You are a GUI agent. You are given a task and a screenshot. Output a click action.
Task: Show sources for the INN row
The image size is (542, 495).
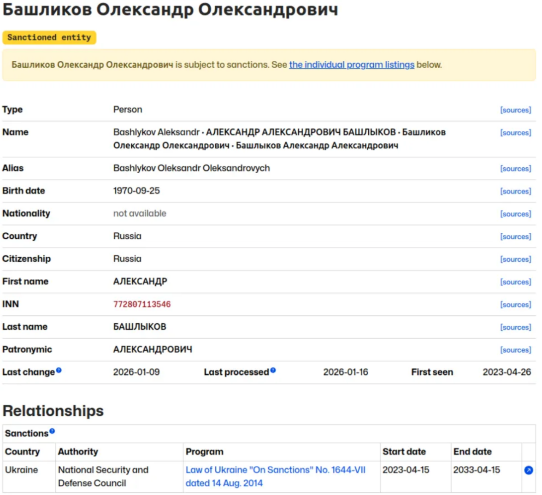tap(515, 305)
